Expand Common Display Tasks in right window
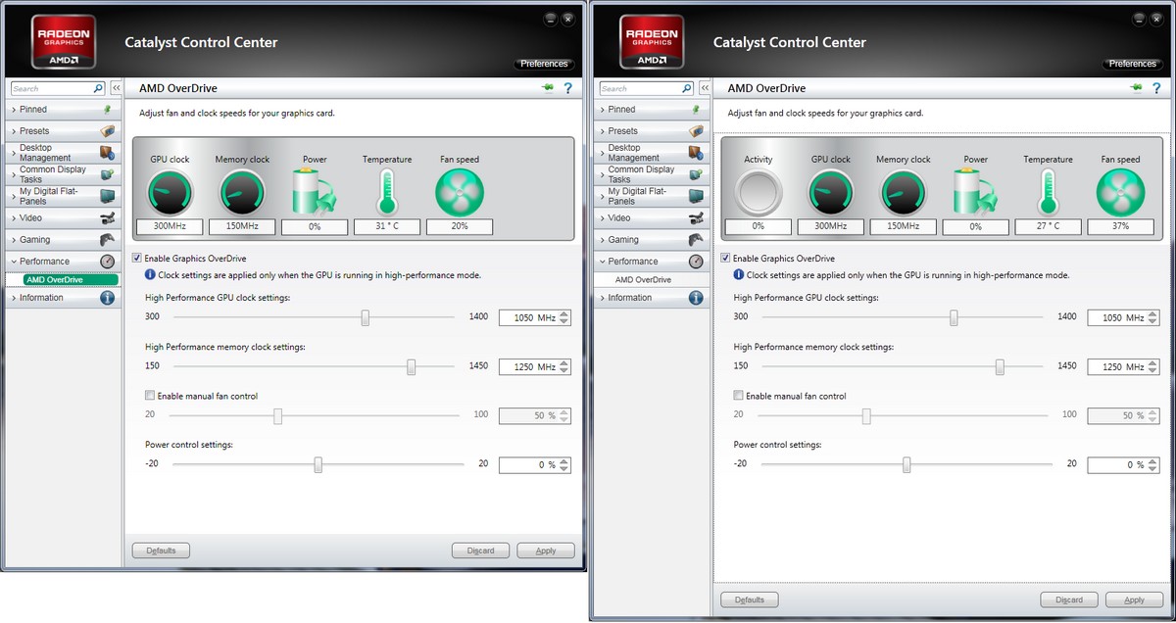Viewport: 1176px width, 623px height. (651, 174)
